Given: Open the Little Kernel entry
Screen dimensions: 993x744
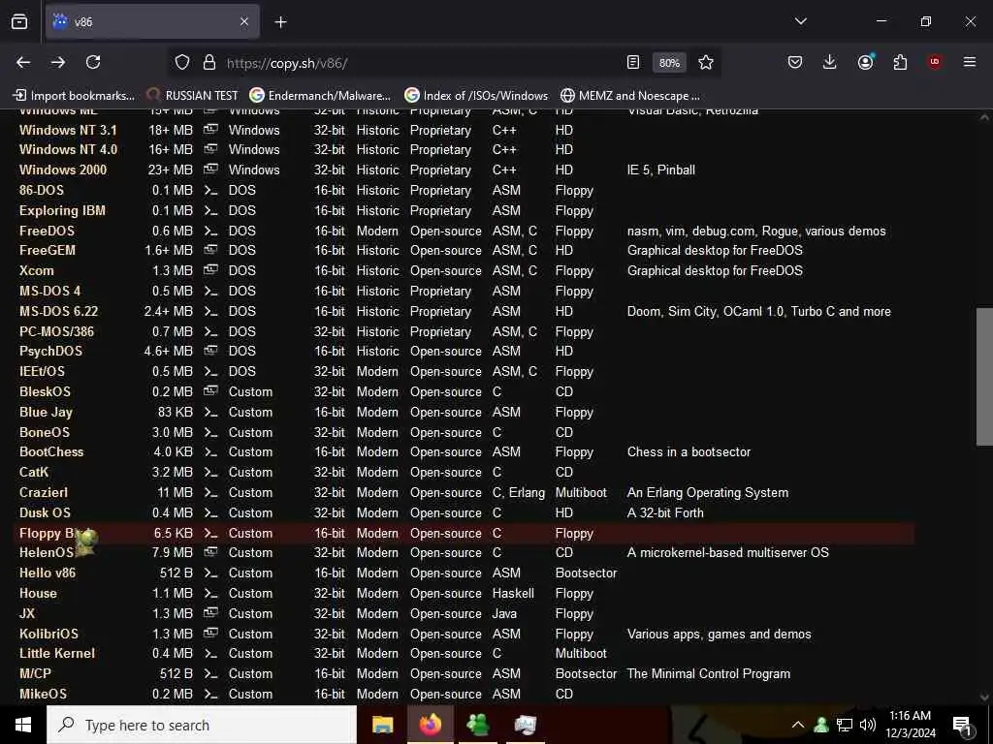Looking at the screenshot, I should [57, 653].
